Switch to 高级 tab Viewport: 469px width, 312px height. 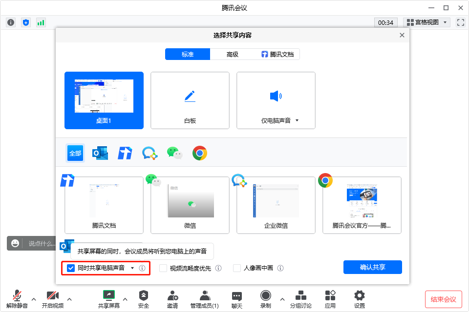point(233,54)
